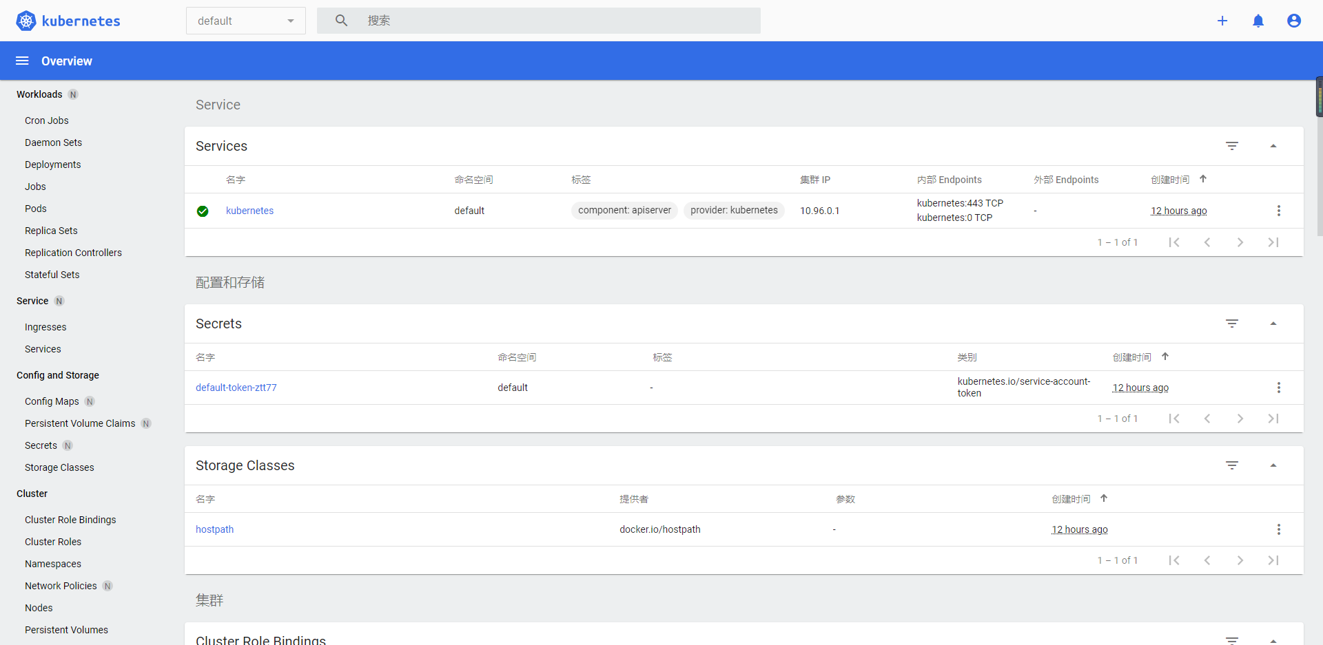1323x645 pixels.
Task: Click the search input field
Action: coord(539,21)
